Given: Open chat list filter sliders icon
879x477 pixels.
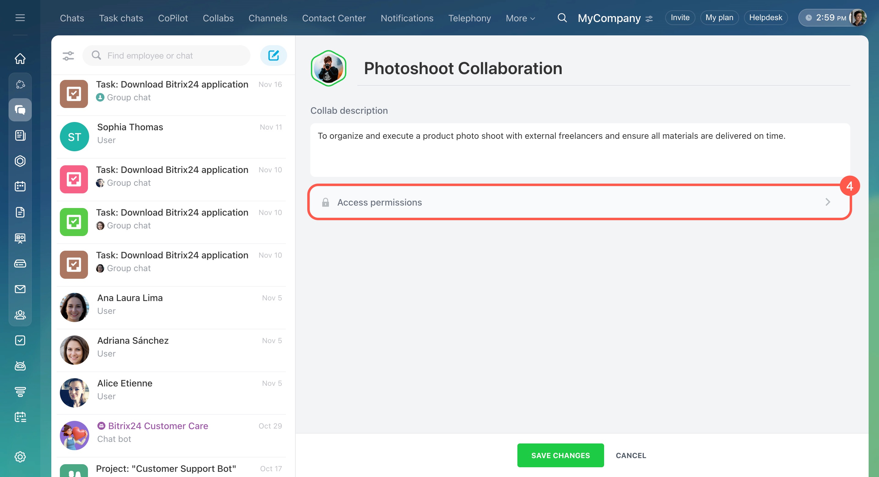Looking at the screenshot, I should pyautogui.click(x=68, y=55).
